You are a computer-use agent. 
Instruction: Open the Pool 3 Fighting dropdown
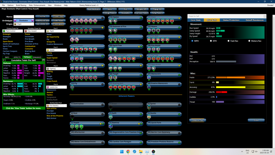[x=56, y=69]
